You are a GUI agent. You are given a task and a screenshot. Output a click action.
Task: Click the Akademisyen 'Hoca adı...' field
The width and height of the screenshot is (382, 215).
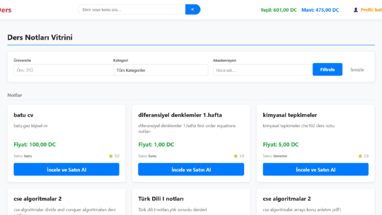pyautogui.click(x=263, y=70)
